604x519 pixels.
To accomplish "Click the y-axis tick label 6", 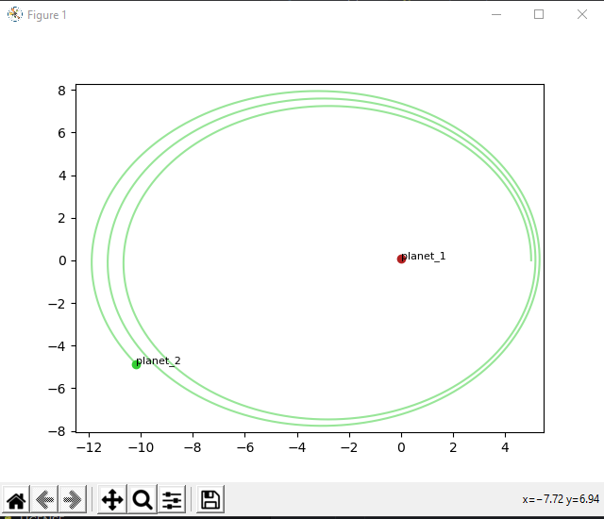I will tap(61, 133).
